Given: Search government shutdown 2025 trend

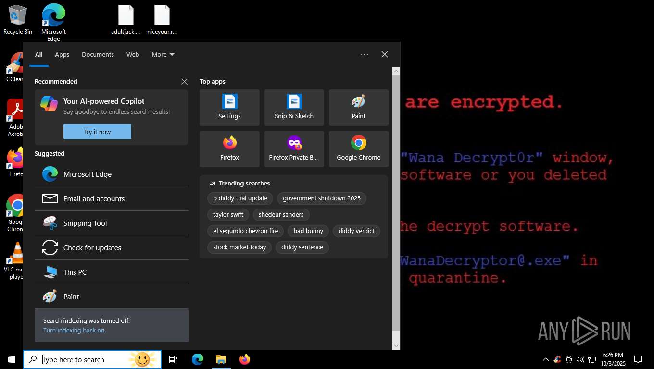Looking at the screenshot, I should (x=322, y=198).
